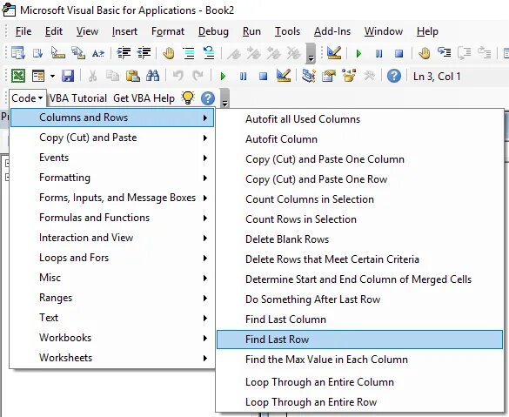Save the workbook with the floppy icon
The height and width of the screenshot is (417, 509).
coord(68,76)
